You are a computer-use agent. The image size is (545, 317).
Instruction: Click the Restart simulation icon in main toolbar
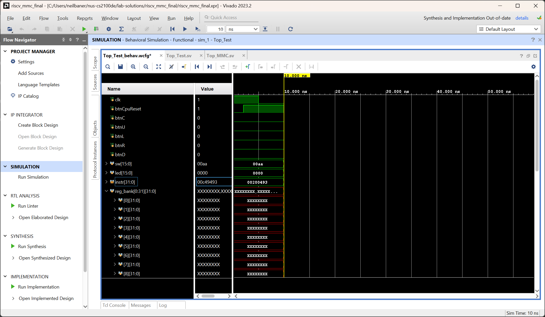pyautogui.click(x=172, y=29)
